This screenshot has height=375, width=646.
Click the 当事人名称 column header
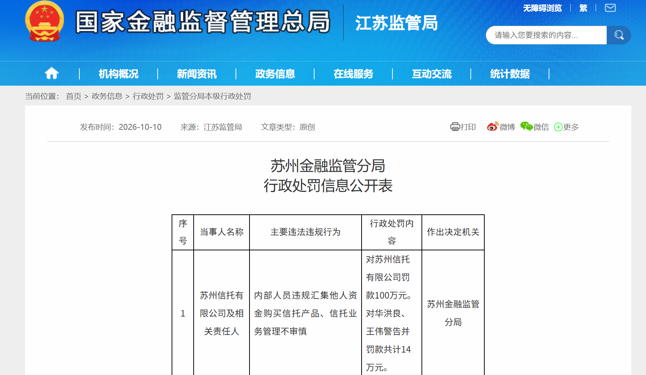click(222, 232)
